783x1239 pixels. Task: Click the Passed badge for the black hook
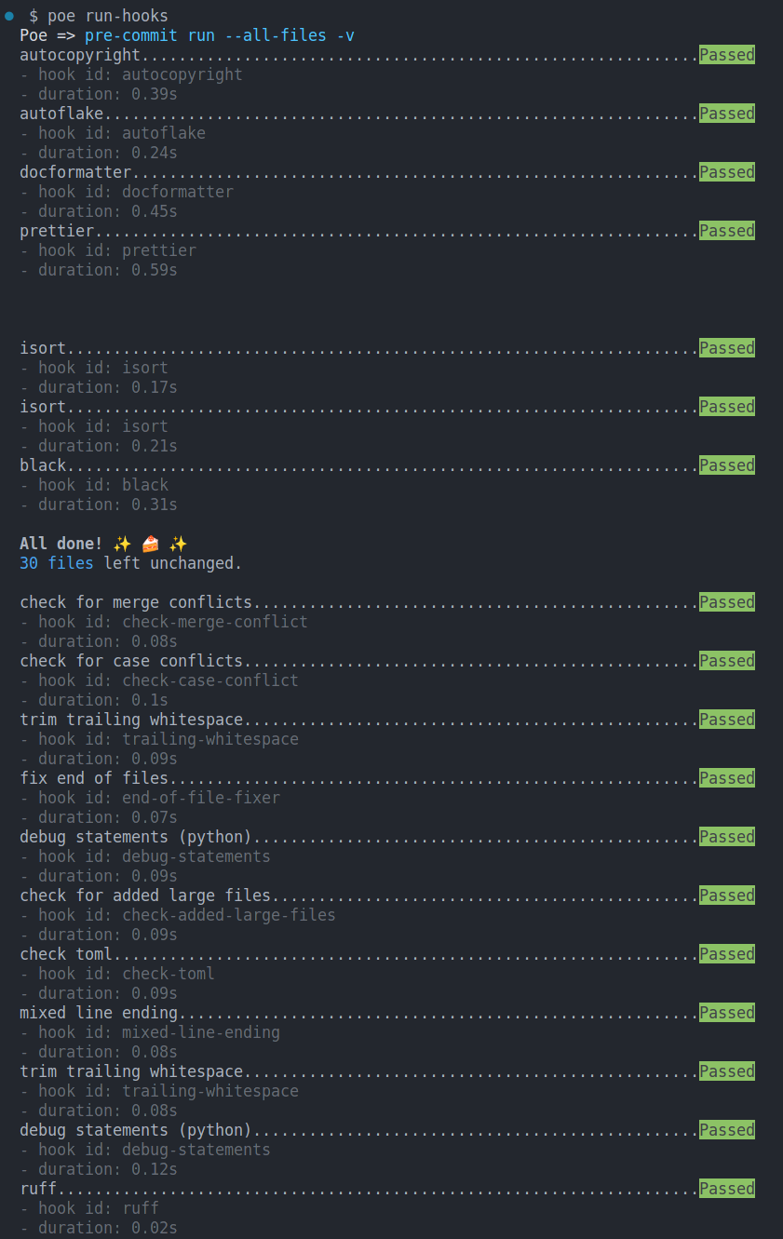[726, 465]
